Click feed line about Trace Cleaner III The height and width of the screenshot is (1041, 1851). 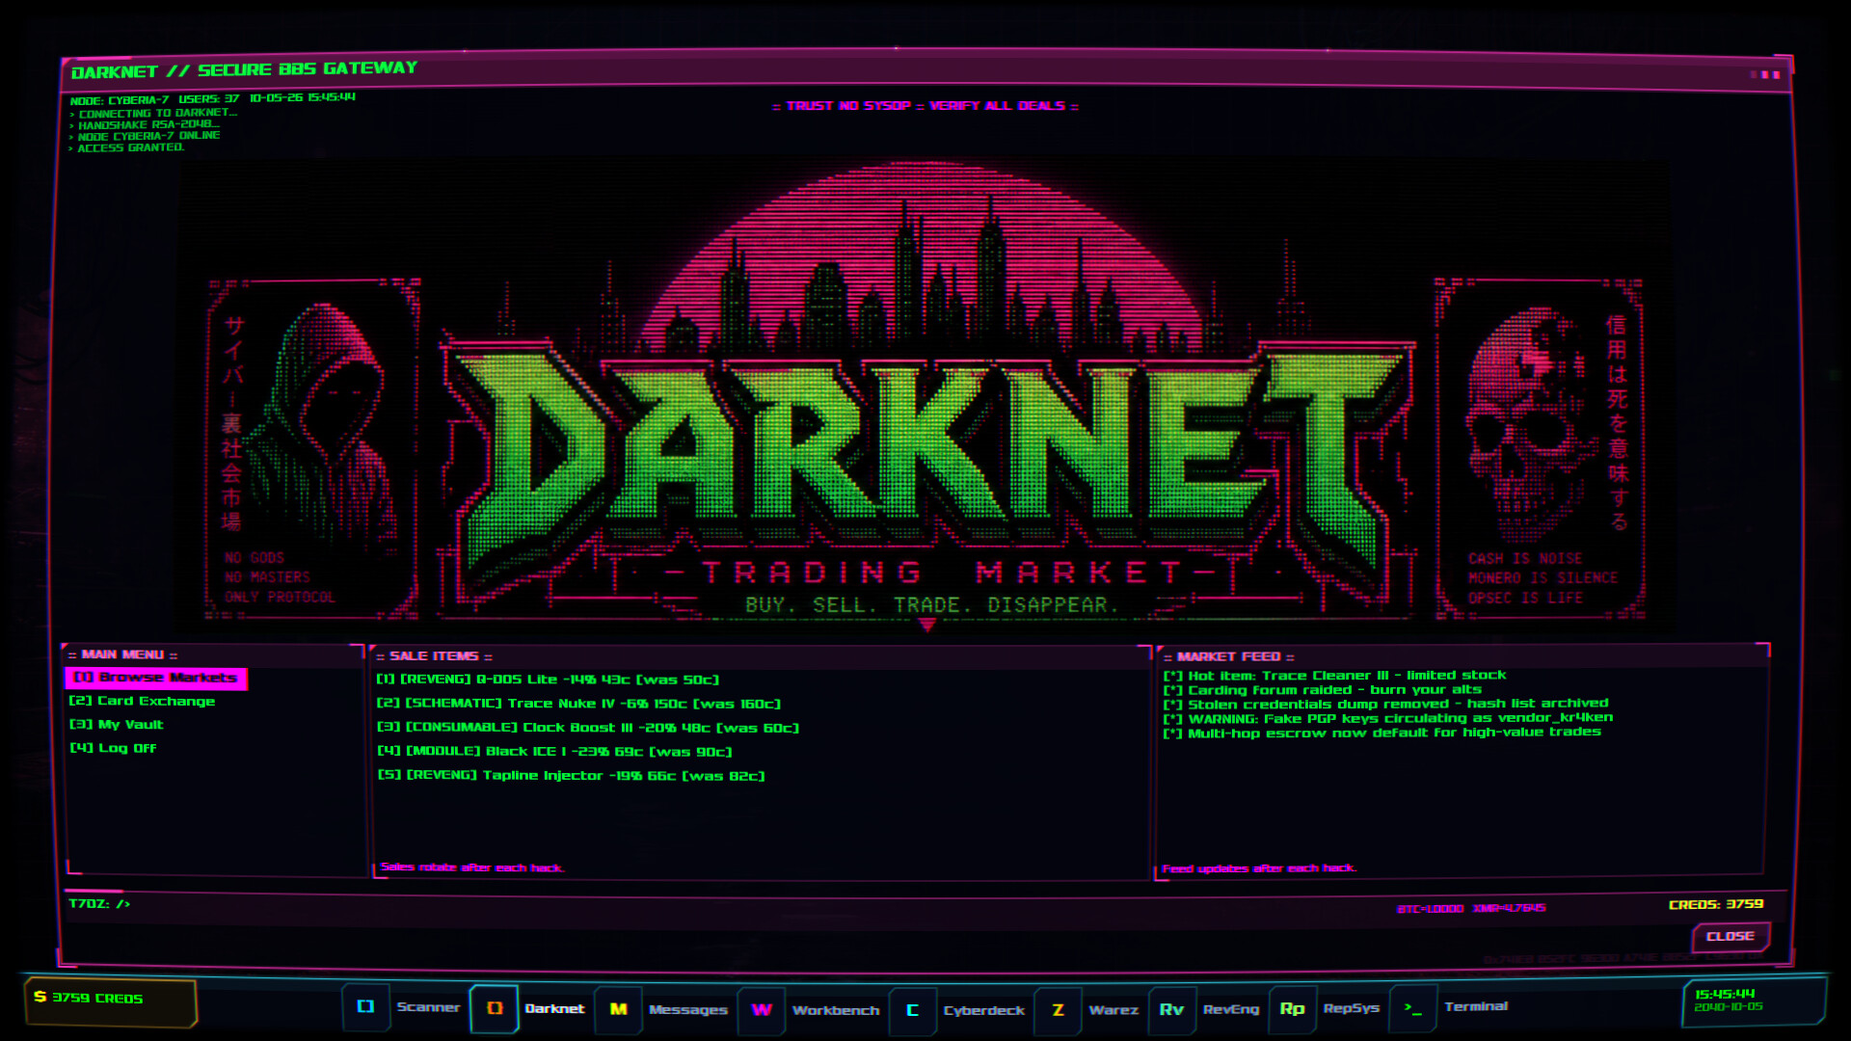[x=1334, y=676]
